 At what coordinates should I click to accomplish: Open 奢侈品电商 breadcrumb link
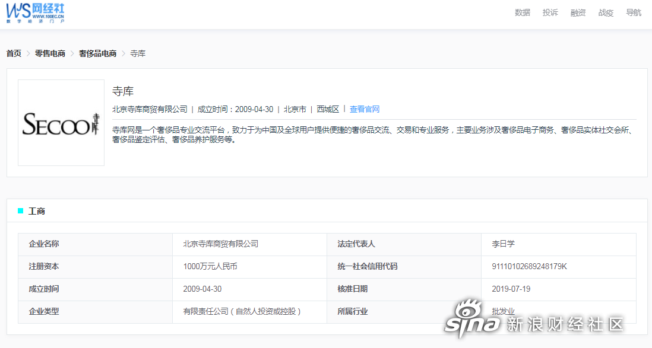point(98,53)
